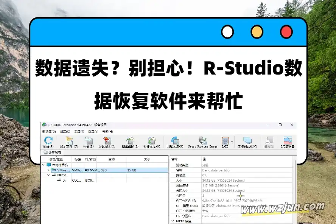
Task: Open the 查看(V) menu
Action: click(x=93, y=131)
